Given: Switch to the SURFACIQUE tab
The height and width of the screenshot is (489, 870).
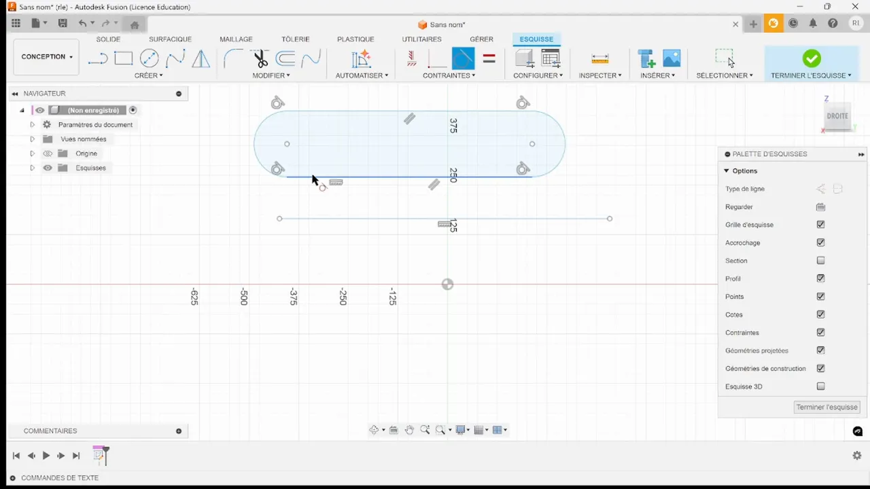Looking at the screenshot, I should pyautogui.click(x=170, y=39).
